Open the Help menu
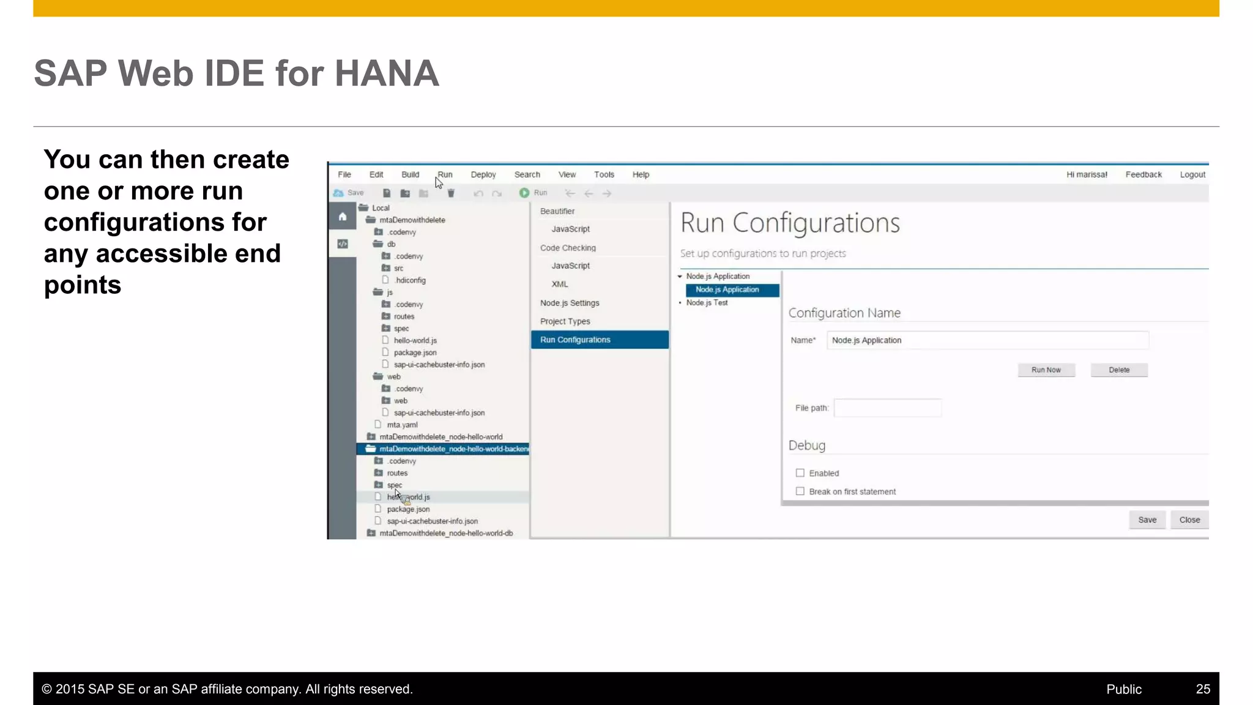The width and height of the screenshot is (1253, 705). point(641,174)
